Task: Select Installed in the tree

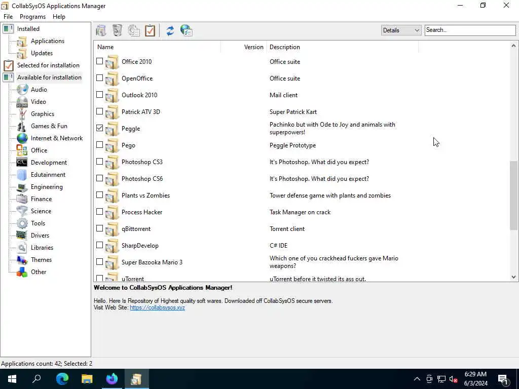Action: pos(28,29)
